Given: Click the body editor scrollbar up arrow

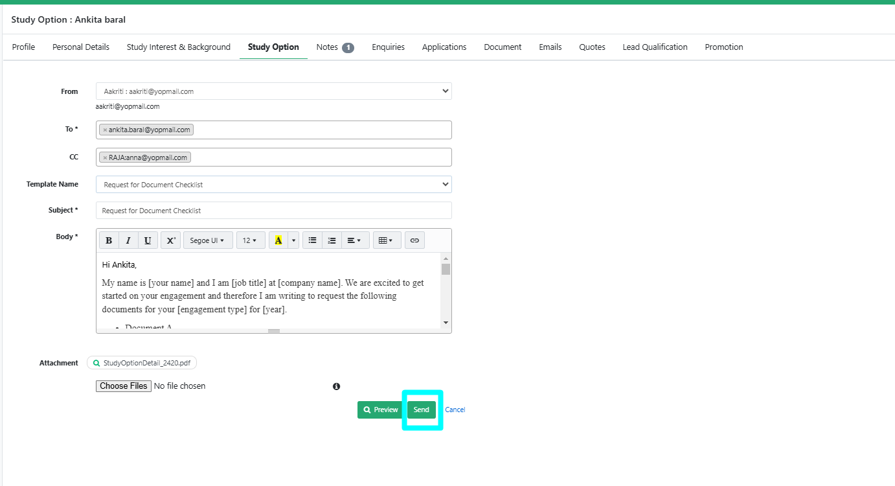Looking at the screenshot, I should [x=446, y=259].
